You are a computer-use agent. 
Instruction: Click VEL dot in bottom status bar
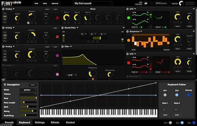point(194,123)
